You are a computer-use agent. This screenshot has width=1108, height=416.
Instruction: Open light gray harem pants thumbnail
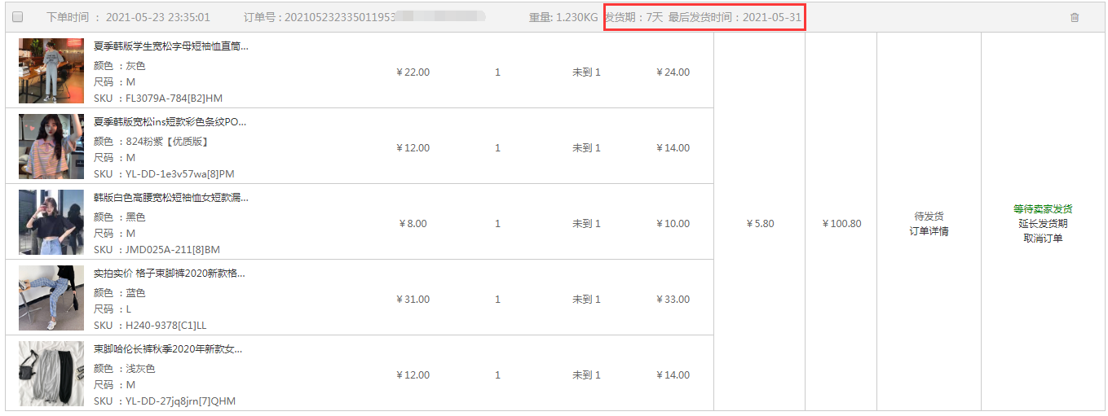(x=51, y=374)
